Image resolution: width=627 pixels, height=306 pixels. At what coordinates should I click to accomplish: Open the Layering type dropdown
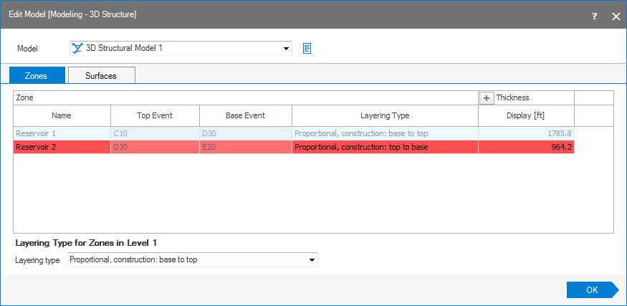(x=312, y=260)
